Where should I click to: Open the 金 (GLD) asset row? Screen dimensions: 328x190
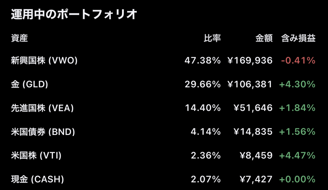(30, 85)
